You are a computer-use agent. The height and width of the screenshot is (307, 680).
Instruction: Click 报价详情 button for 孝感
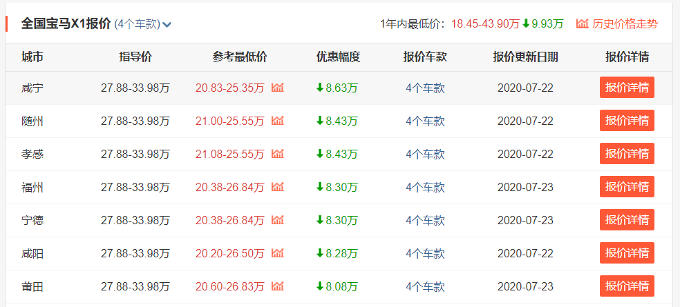click(627, 154)
